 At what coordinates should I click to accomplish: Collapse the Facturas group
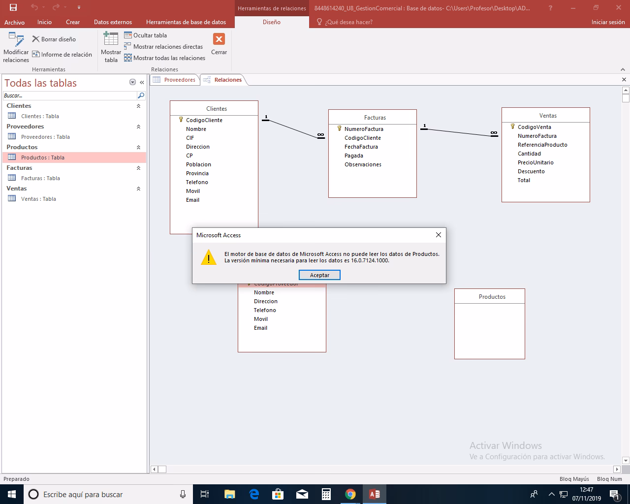tap(138, 168)
